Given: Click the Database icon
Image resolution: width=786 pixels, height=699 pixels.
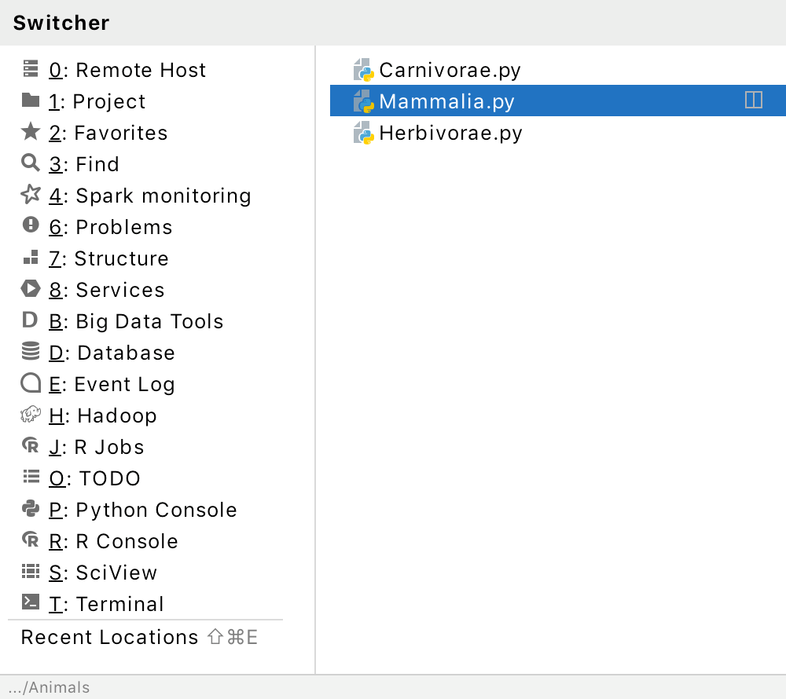Looking at the screenshot, I should pyautogui.click(x=31, y=352).
